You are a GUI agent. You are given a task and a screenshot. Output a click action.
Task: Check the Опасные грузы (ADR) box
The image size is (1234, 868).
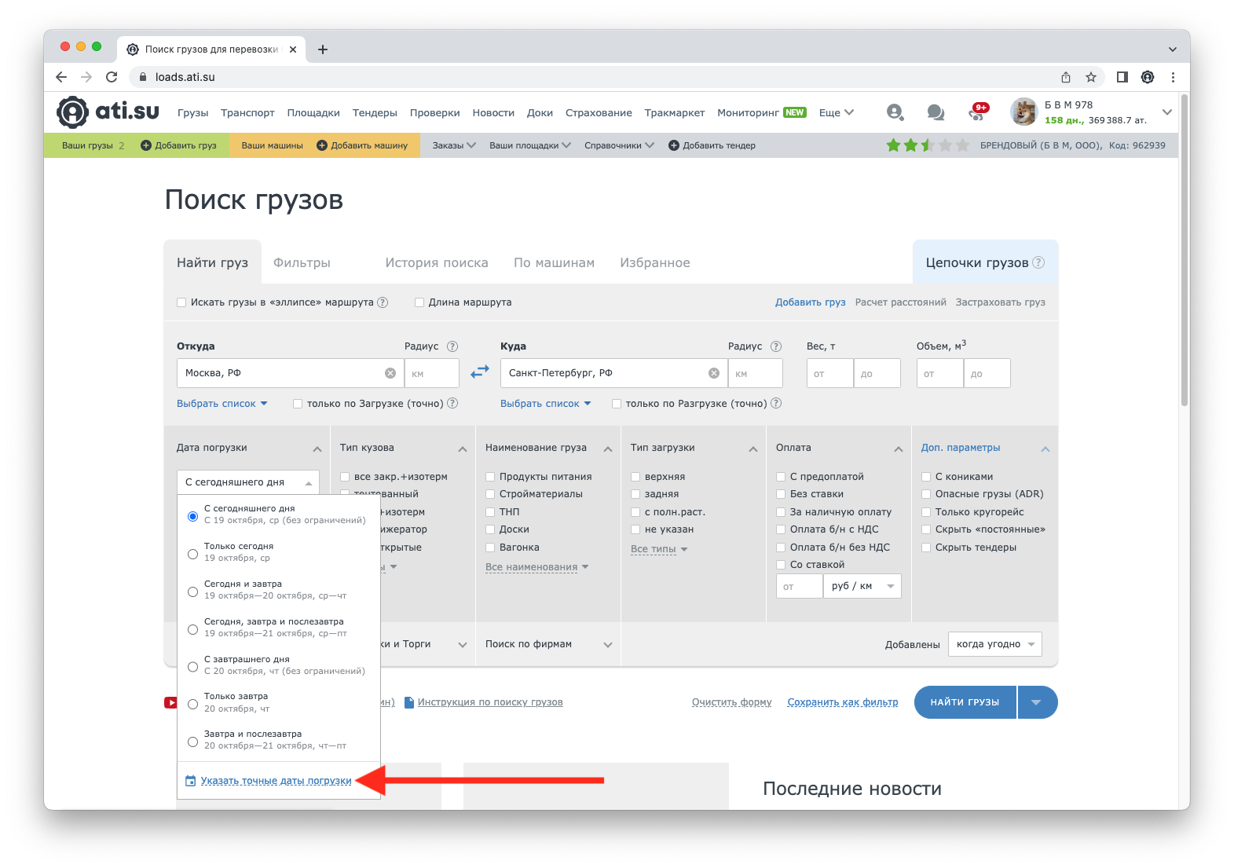coord(926,494)
